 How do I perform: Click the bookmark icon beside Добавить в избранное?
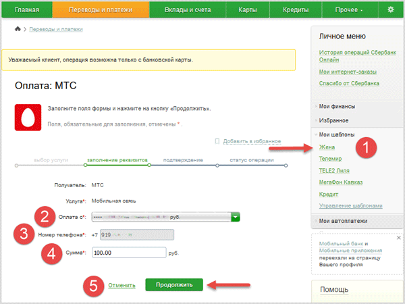(x=217, y=141)
